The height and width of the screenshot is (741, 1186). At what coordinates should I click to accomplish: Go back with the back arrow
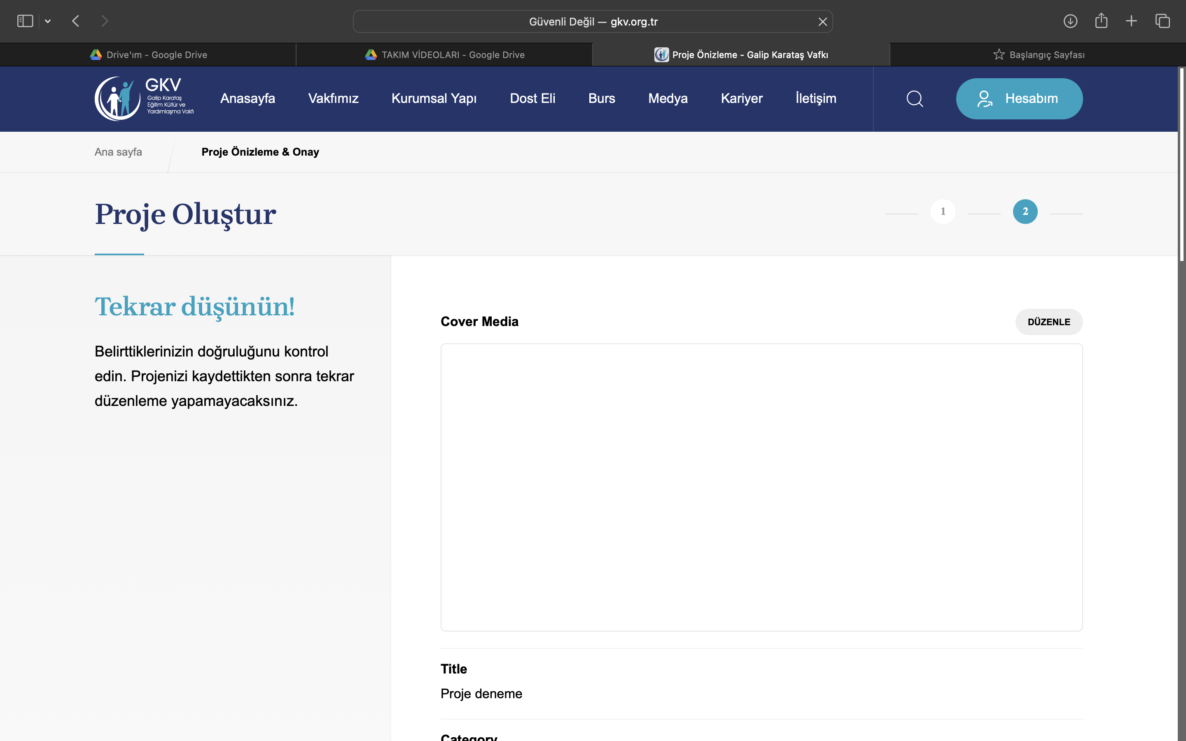[75, 21]
